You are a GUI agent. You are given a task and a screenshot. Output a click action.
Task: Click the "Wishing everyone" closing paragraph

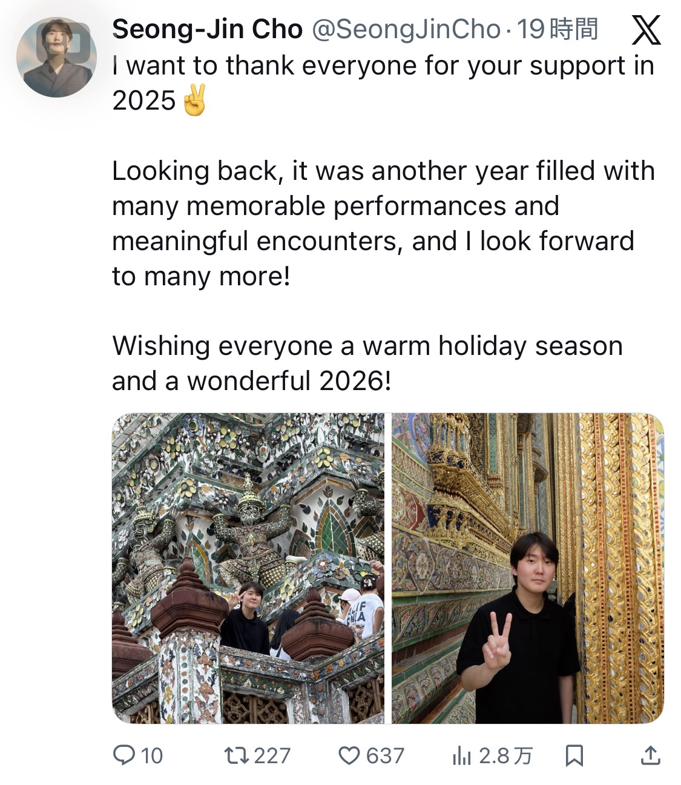point(367,363)
